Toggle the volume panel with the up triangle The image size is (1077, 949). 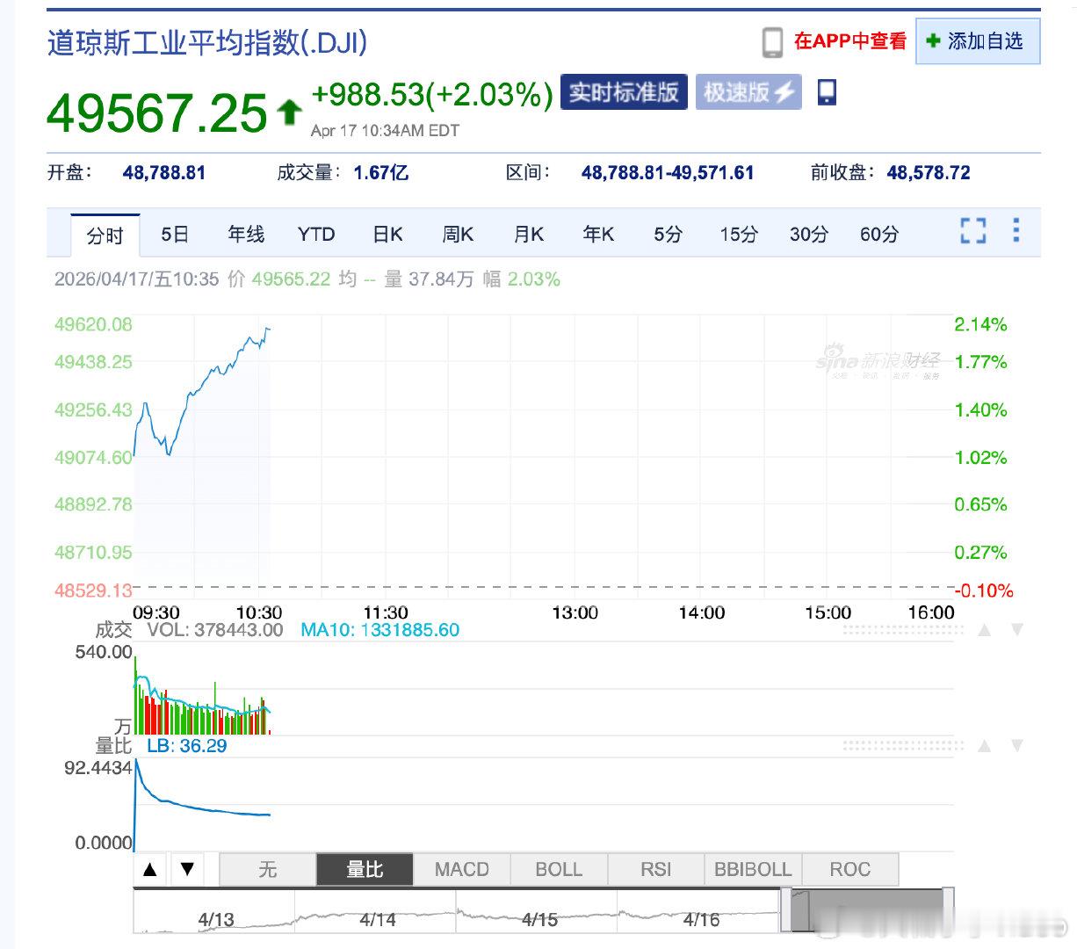tap(984, 630)
